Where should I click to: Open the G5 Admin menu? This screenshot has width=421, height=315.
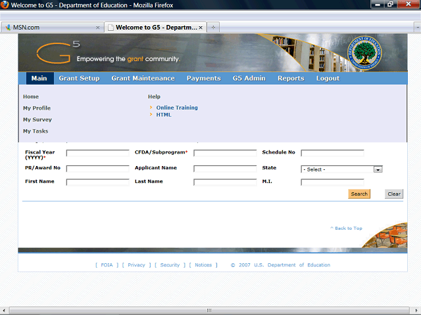(x=249, y=78)
